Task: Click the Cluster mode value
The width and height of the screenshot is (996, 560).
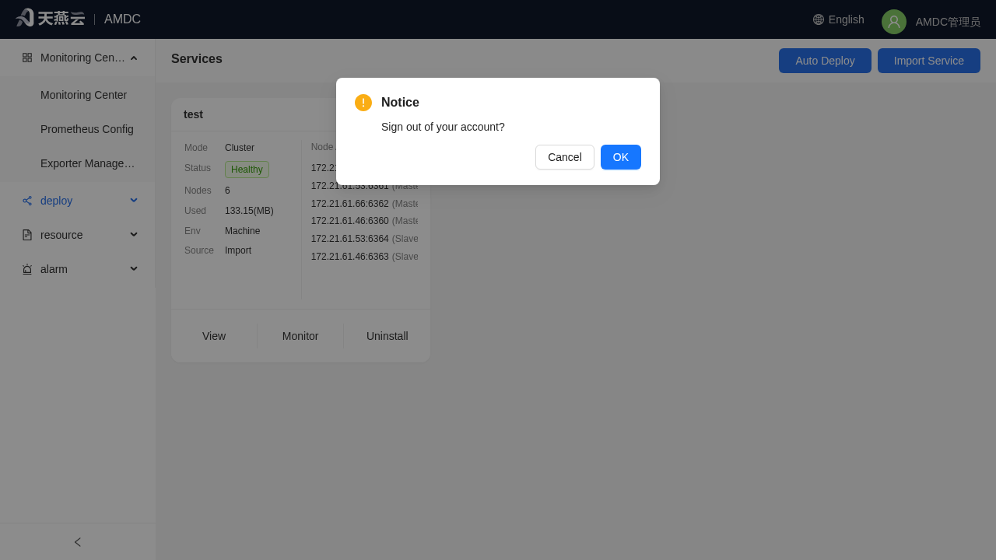Action: (x=240, y=148)
